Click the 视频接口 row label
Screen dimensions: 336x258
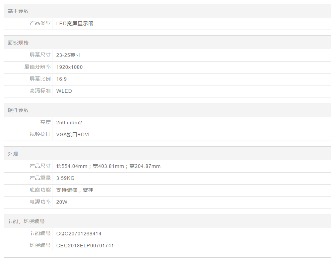pos(40,134)
